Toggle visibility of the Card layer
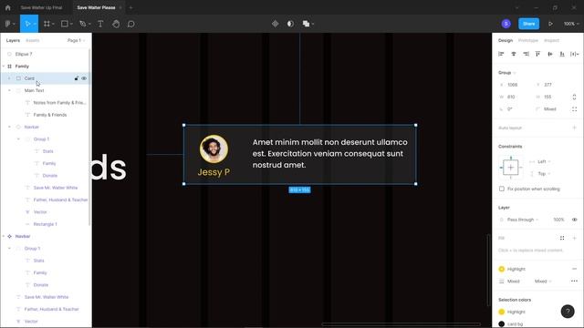The width and height of the screenshot is (584, 328). pos(84,78)
